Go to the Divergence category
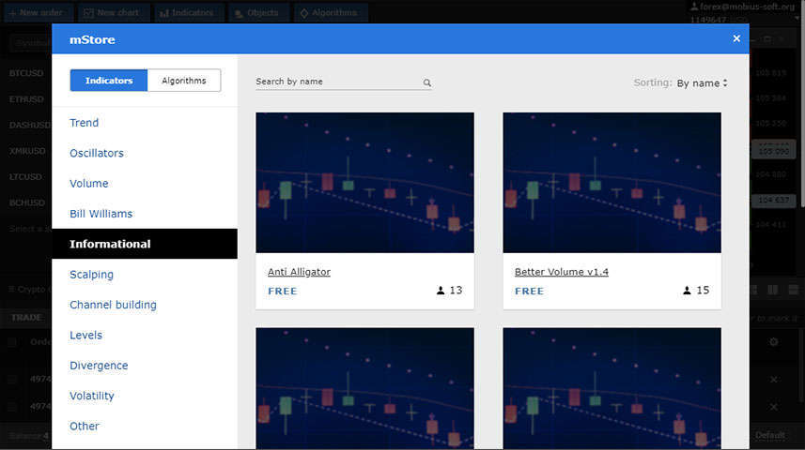This screenshot has height=450, width=805. point(99,366)
